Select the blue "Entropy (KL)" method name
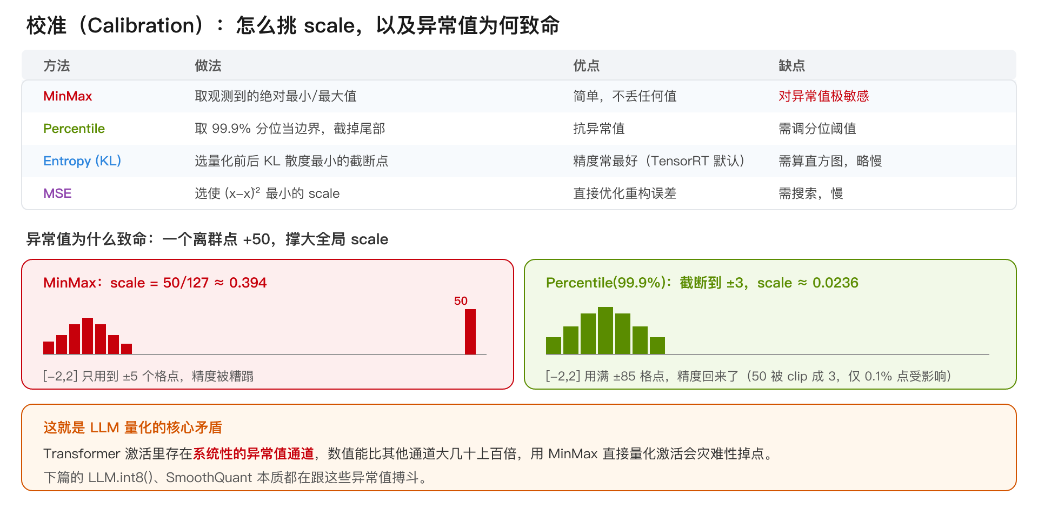 pos(82,161)
